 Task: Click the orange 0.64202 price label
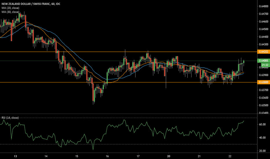(x=263, y=51)
